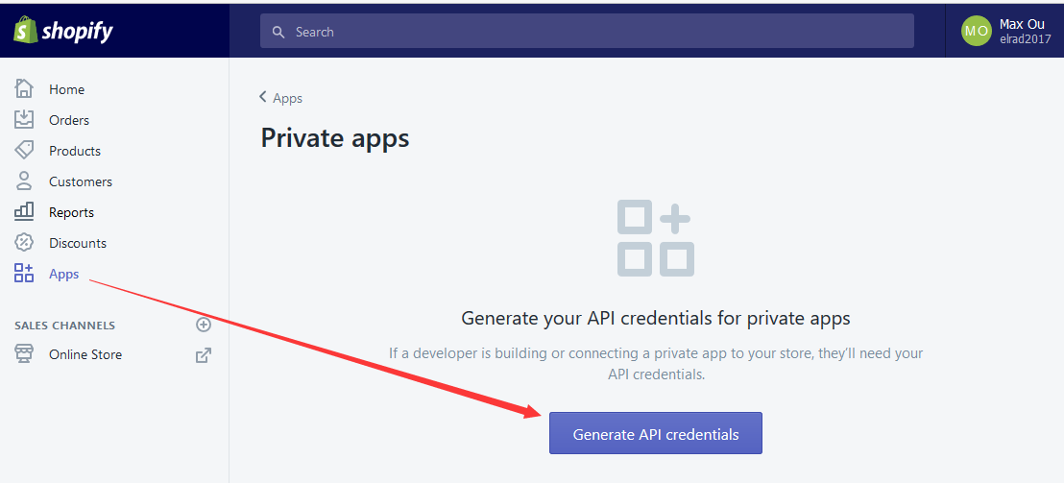
Task: Open Online Store sales channel
Action: coord(85,354)
